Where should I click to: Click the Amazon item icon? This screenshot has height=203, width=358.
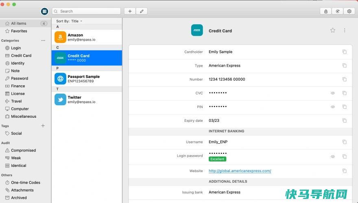click(x=60, y=37)
